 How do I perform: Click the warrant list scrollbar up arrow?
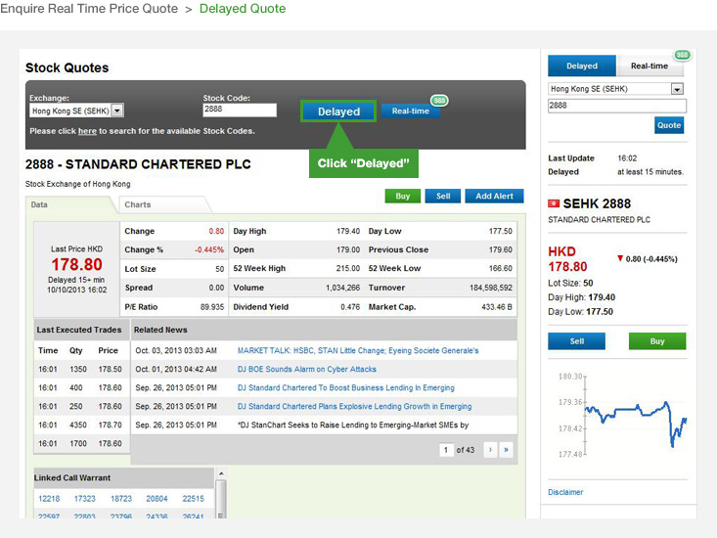tap(221, 473)
